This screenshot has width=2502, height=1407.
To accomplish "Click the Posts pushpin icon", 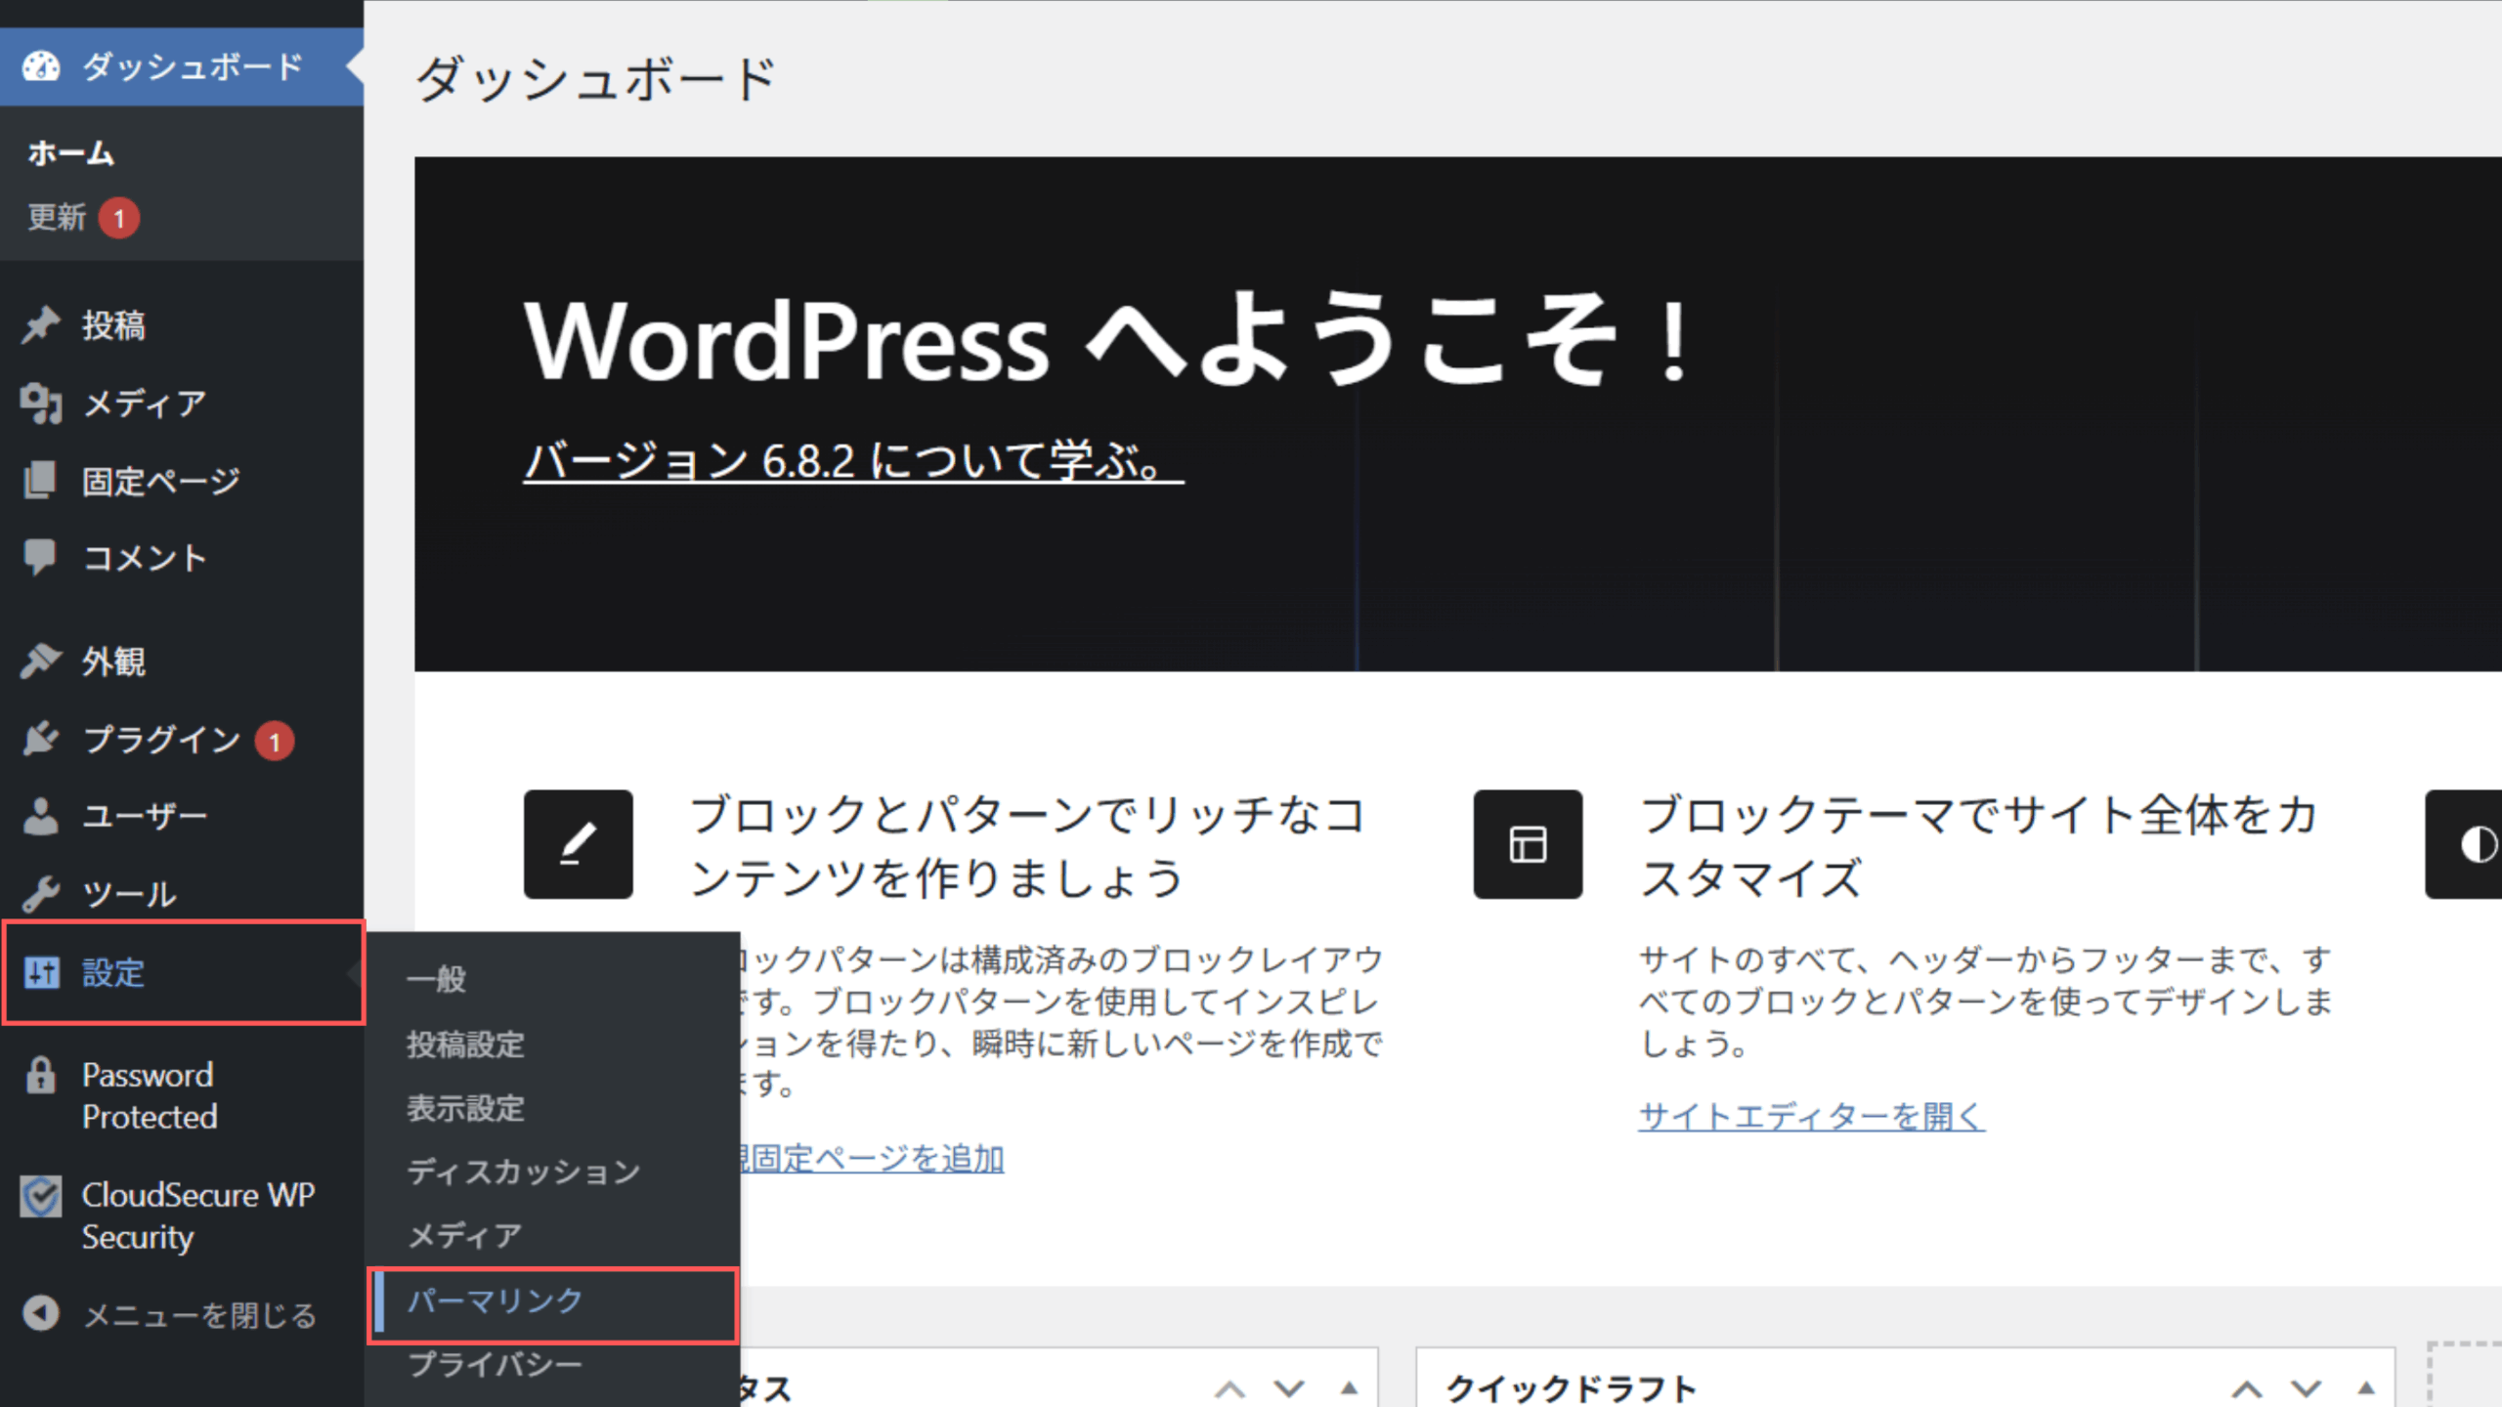I will point(41,325).
